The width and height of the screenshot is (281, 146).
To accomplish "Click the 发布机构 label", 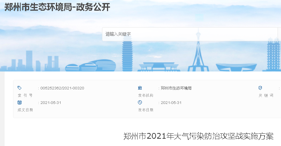I will [x=146, y=96].
